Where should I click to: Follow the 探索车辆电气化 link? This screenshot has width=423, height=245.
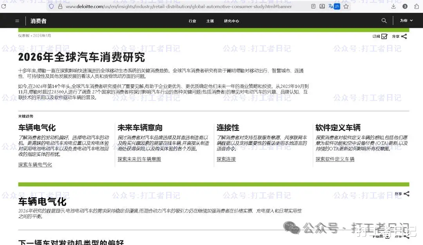click(35, 165)
